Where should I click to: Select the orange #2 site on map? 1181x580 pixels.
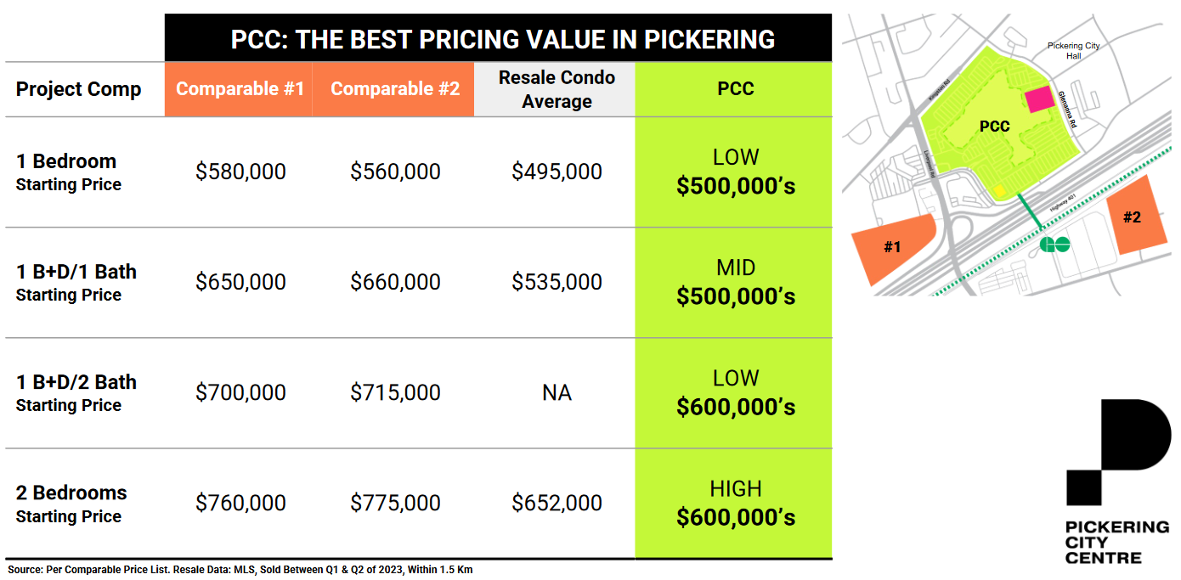(x=1133, y=217)
